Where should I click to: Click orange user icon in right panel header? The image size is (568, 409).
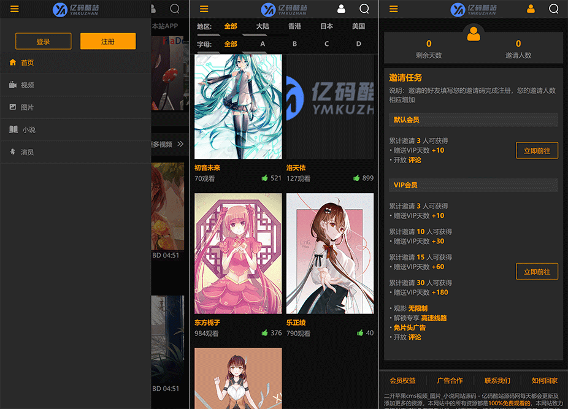(x=531, y=9)
